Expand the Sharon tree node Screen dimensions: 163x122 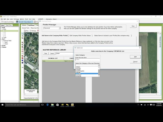[x=1, y=47]
